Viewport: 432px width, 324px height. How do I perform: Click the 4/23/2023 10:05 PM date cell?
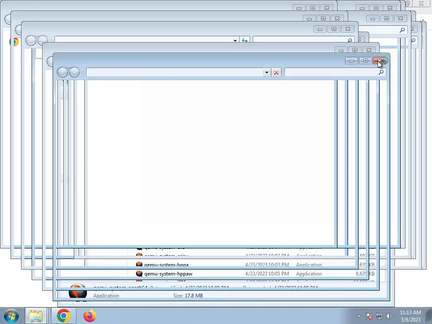(267, 273)
